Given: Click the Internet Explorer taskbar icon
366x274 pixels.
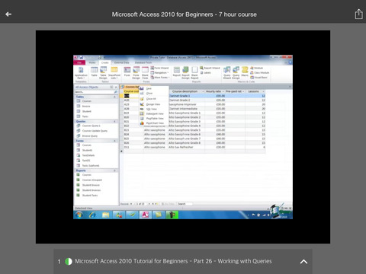Looking at the screenshot, I should tap(92, 215).
